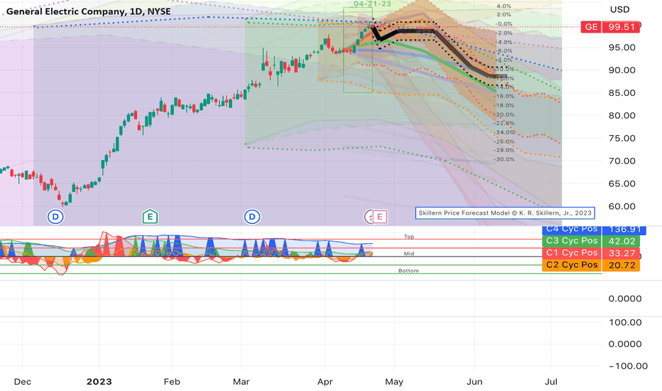The width and height of the screenshot is (662, 391).
Task: Click the 136.91 blue value tag
Action: click(625, 229)
